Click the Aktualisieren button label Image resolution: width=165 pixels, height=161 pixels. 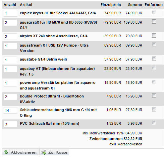pos(24,152)
